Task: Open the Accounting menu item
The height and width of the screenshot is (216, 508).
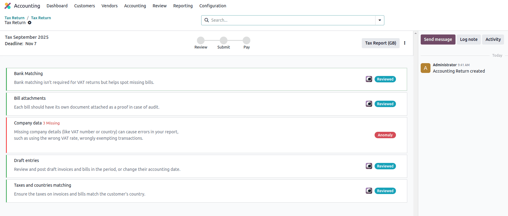Action: pos(135,6)
